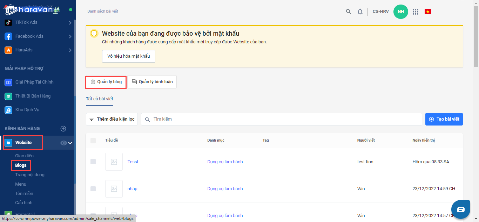Image resolution: width=479 pixels, height=222 pixels.
Task: Open Giao diện in the sidebar
Action: pos(25,156)
